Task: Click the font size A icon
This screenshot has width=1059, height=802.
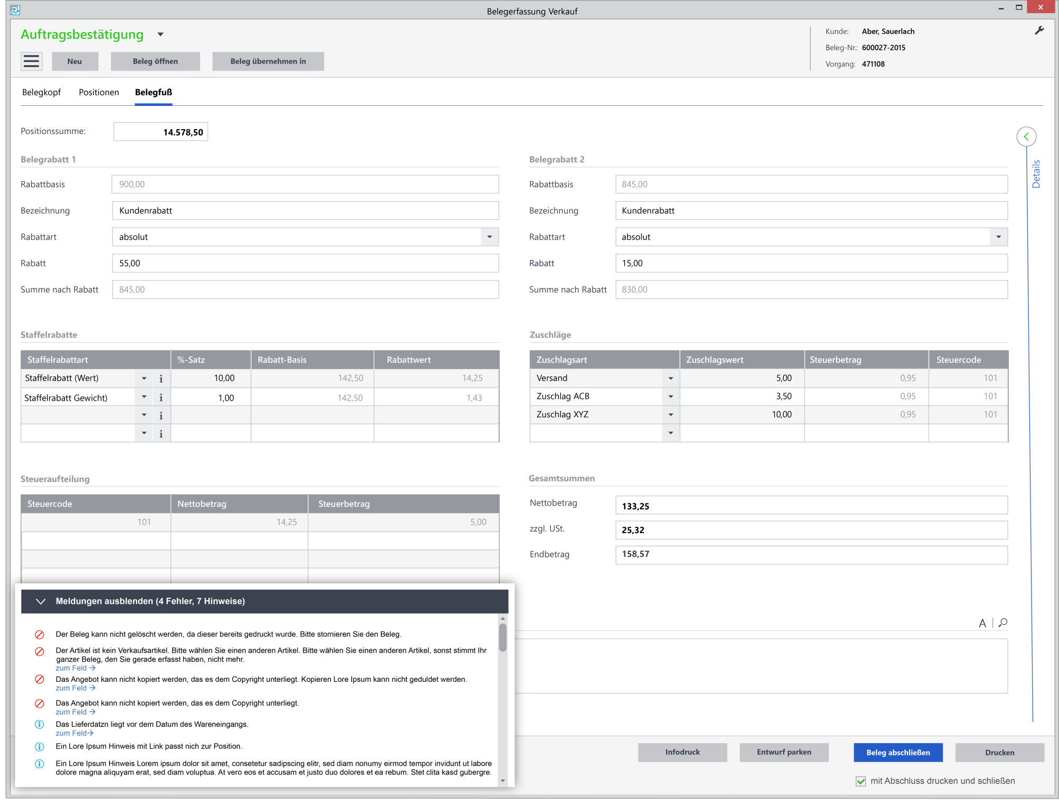Action: pos(982,623)
